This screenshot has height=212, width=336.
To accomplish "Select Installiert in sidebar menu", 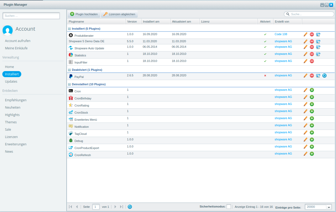I will click(x=12, y=74).
